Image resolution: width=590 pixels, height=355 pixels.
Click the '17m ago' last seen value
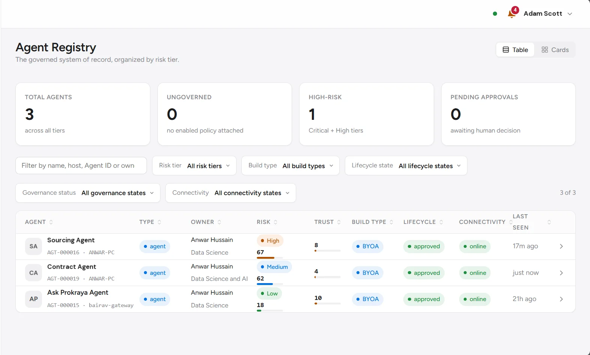click(x=525, y=246)
